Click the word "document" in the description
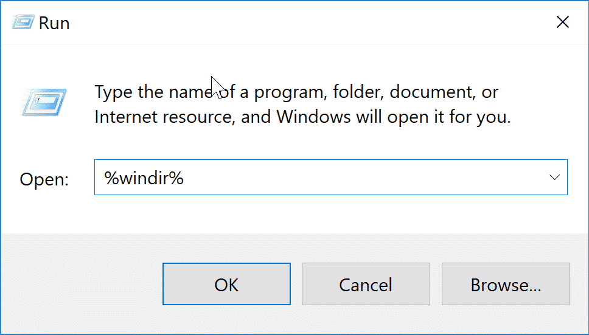589x335 pixels. (x=431, y=92)
